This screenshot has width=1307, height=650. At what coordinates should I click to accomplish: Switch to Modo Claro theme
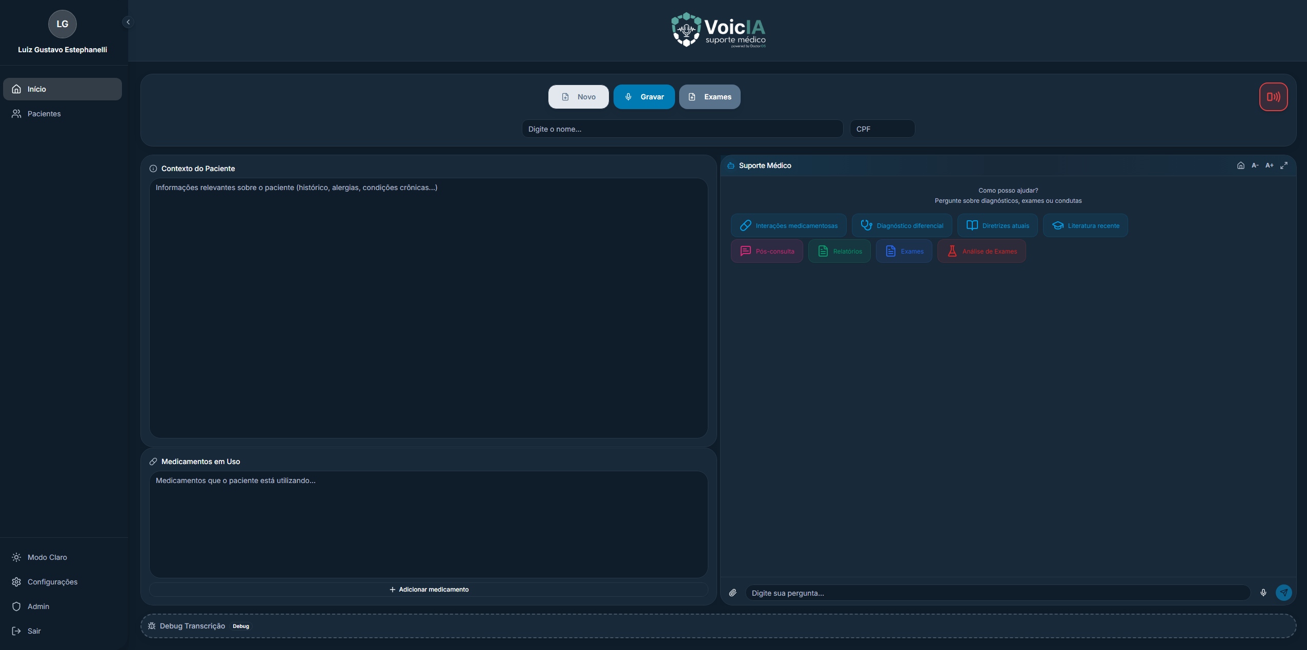tap(63, 557)
